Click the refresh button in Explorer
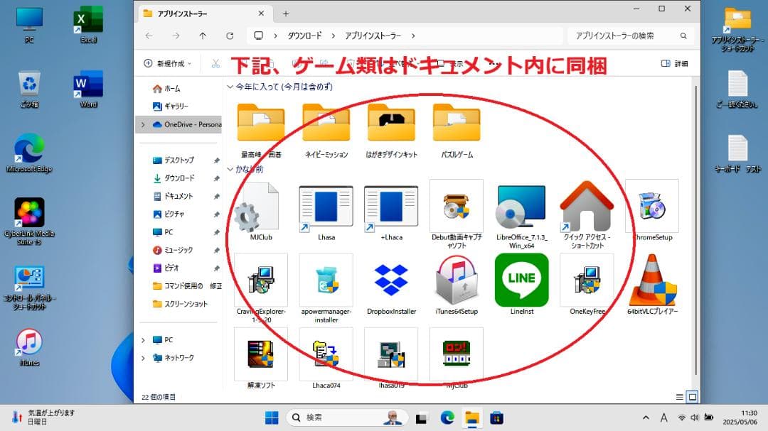The width and height of the screenshot is (768, 431). point(230,36)
